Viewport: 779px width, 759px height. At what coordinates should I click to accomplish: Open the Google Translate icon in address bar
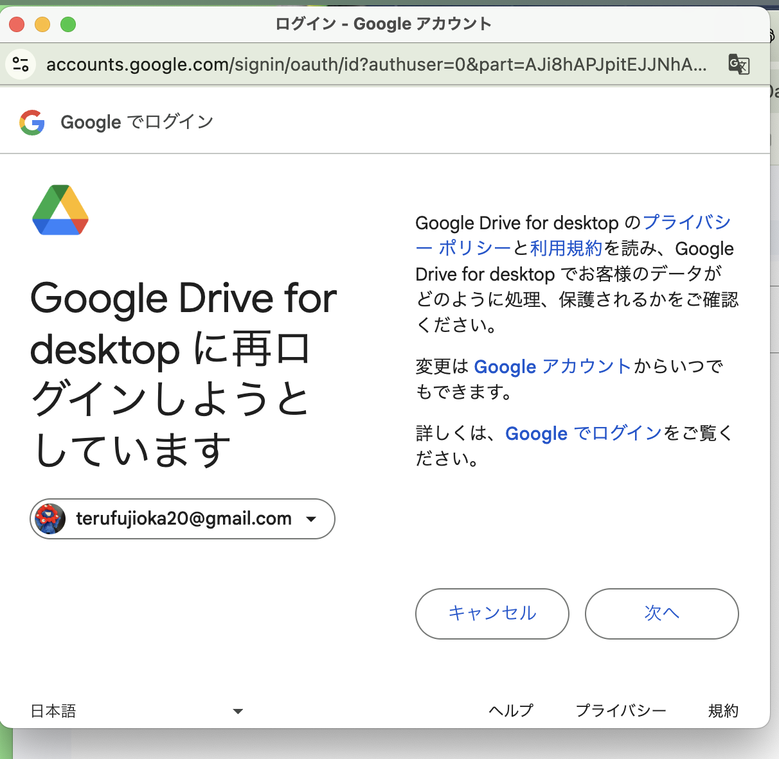[x=739, y=64]
